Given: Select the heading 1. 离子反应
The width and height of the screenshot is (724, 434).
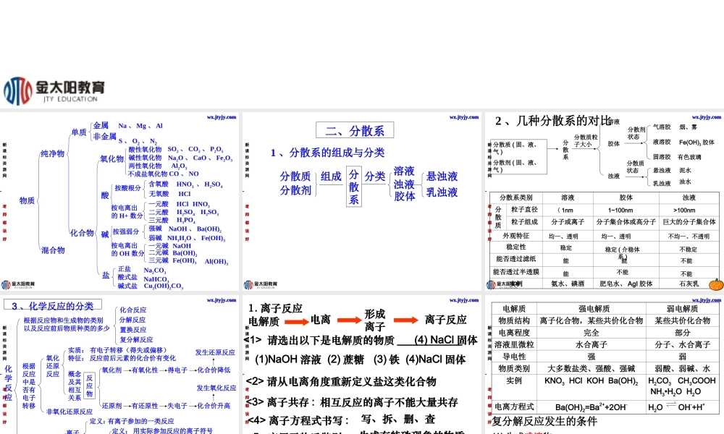Looking at the screenshot, I should (x=275, y=308).
